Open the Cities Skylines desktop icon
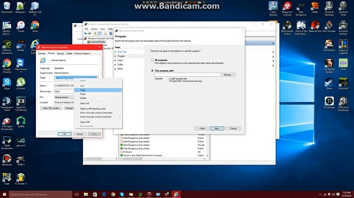This screenshot has width=354, height=198. tap(273, 8)
